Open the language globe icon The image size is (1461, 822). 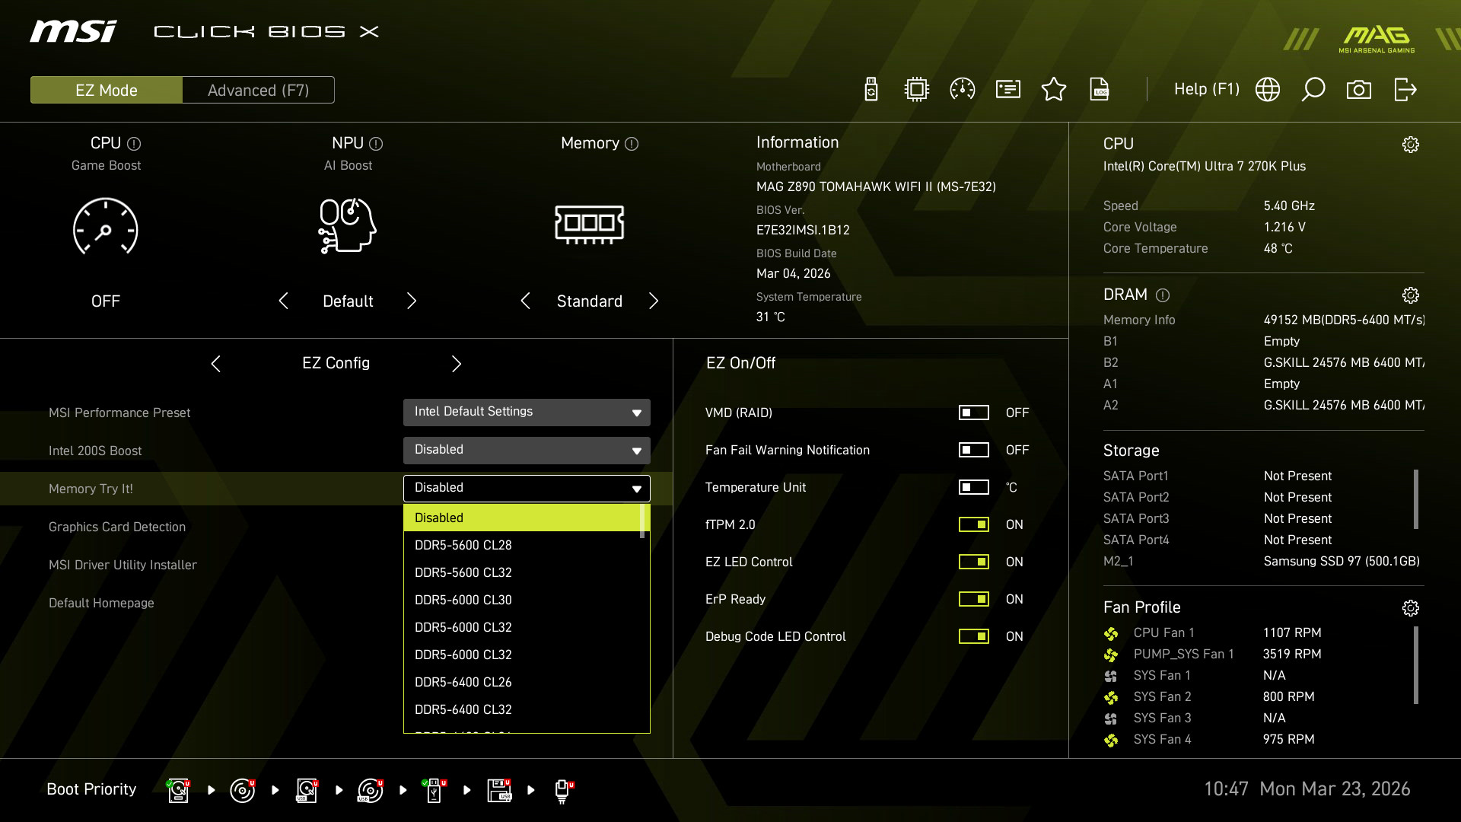(1268, 90)
